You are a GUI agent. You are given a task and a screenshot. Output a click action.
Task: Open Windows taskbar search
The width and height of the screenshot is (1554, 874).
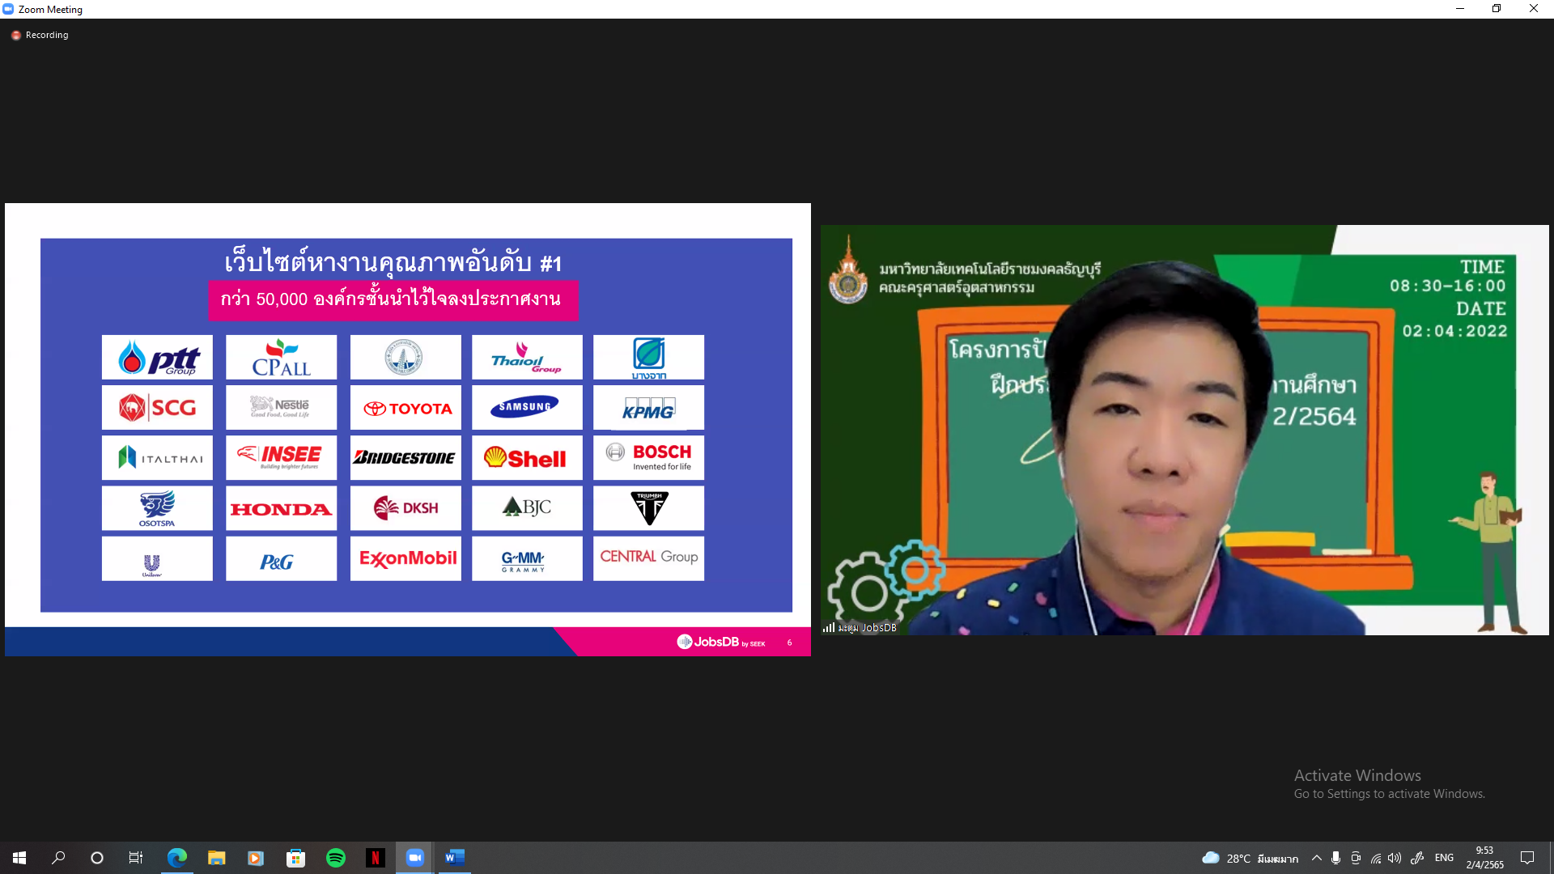(x=58, y=858)
